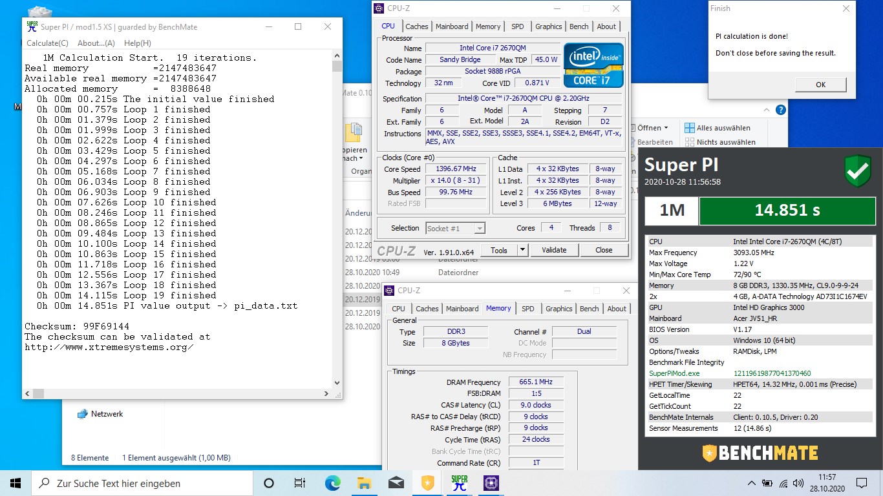Click lower CPU-Z title bar icon
The width and height of the screenshot is (883, 496).
tap(390, 291)
